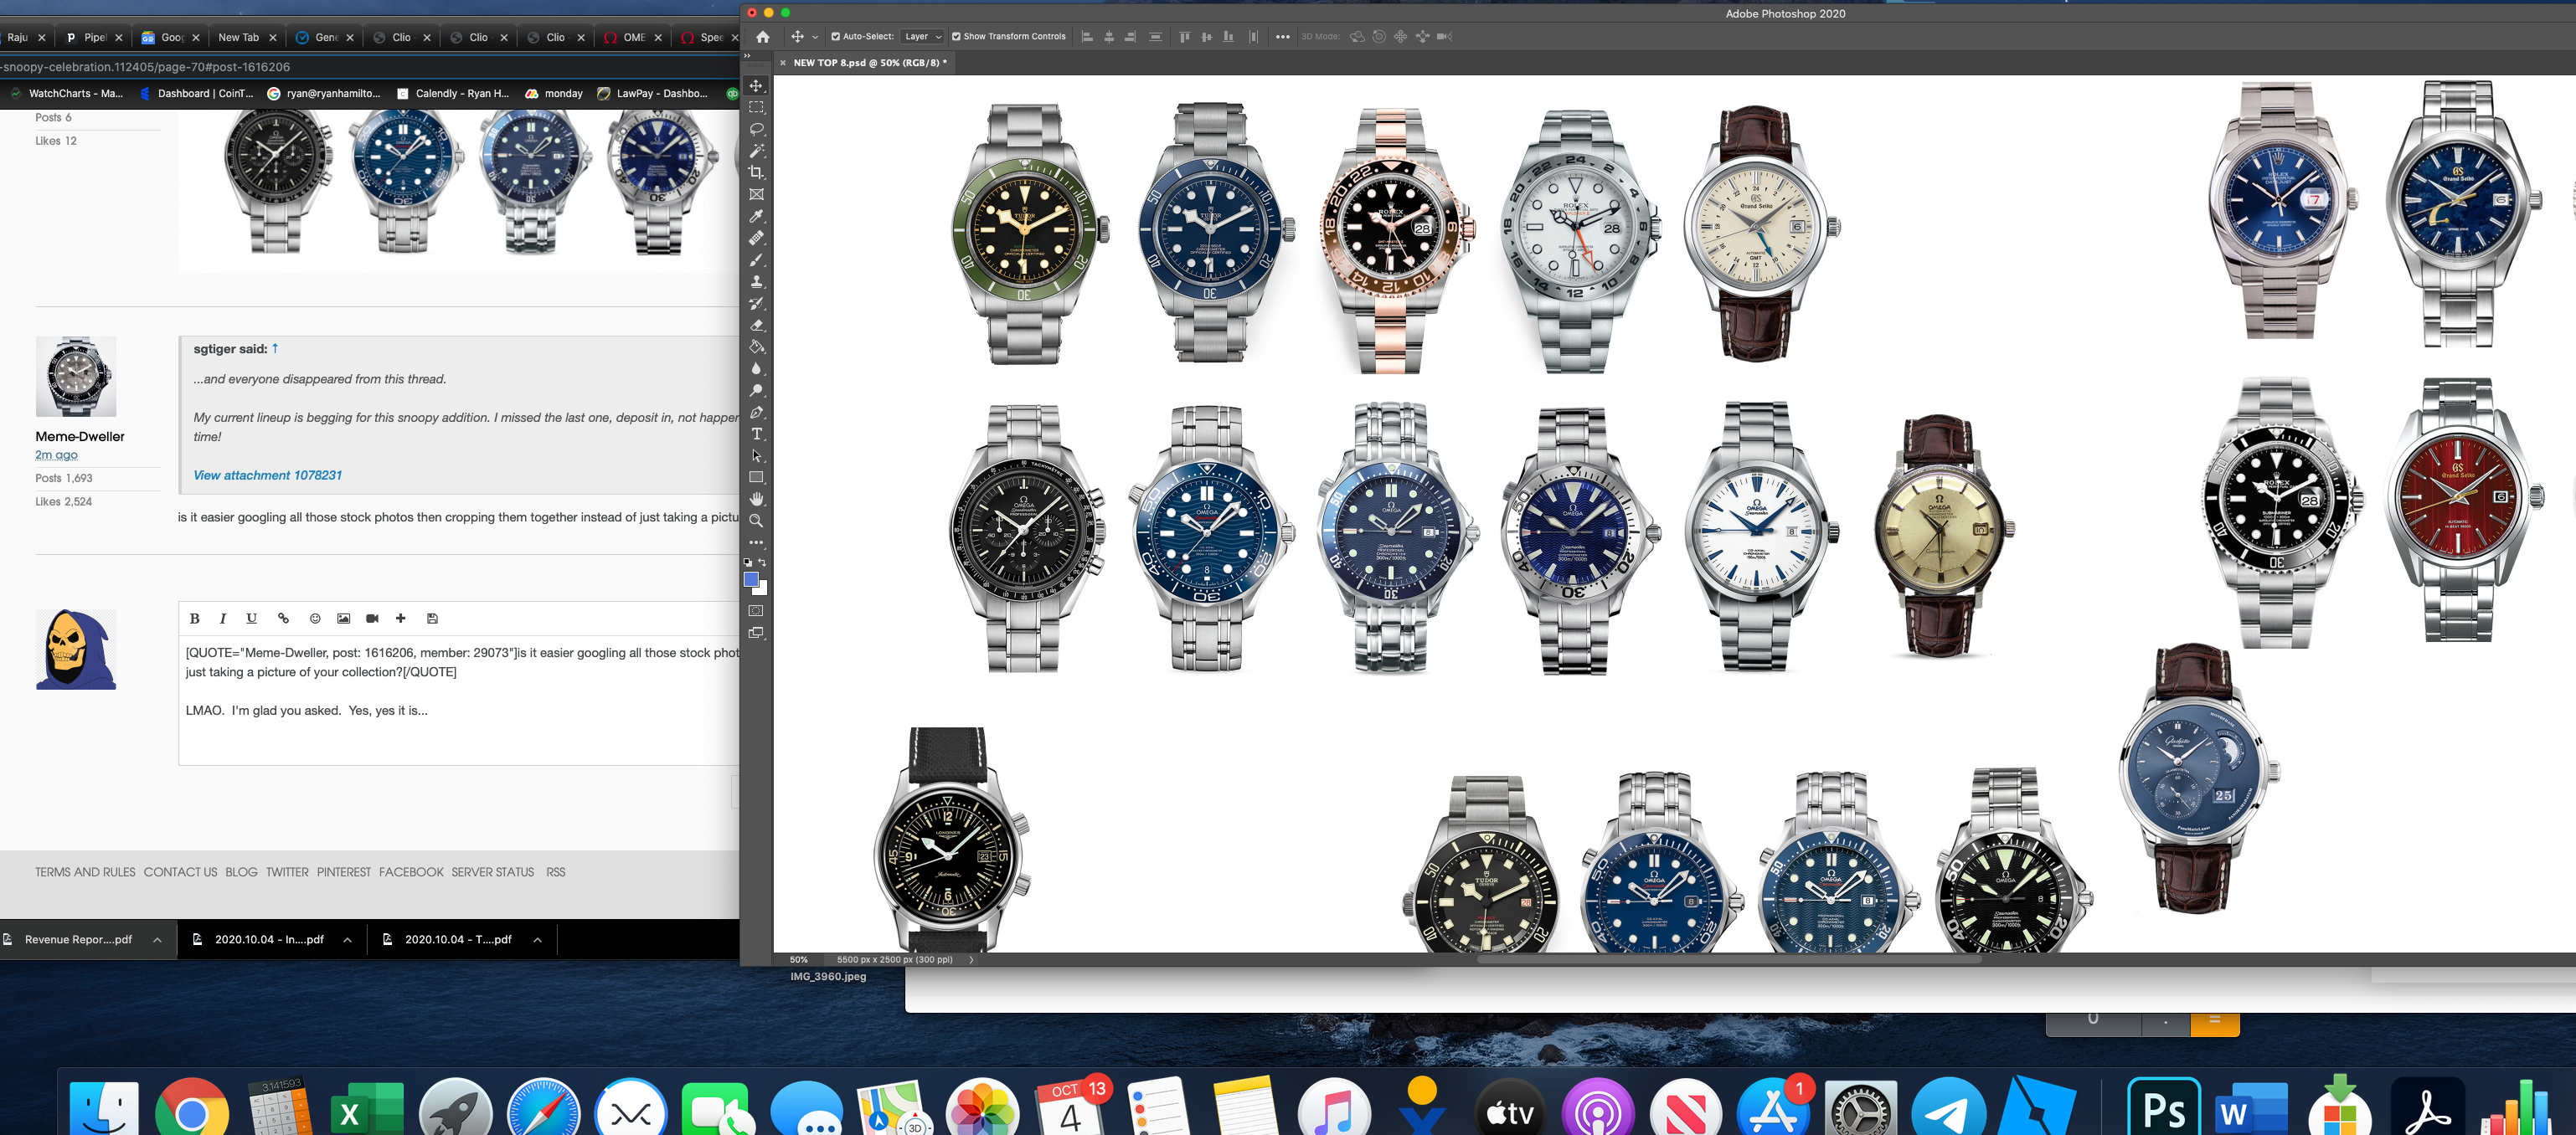Open the blue foreground color swatch
2576x1135 pixels.
click(751, 579)
